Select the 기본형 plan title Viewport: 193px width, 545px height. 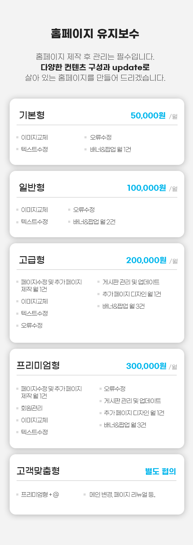(32, 115)
